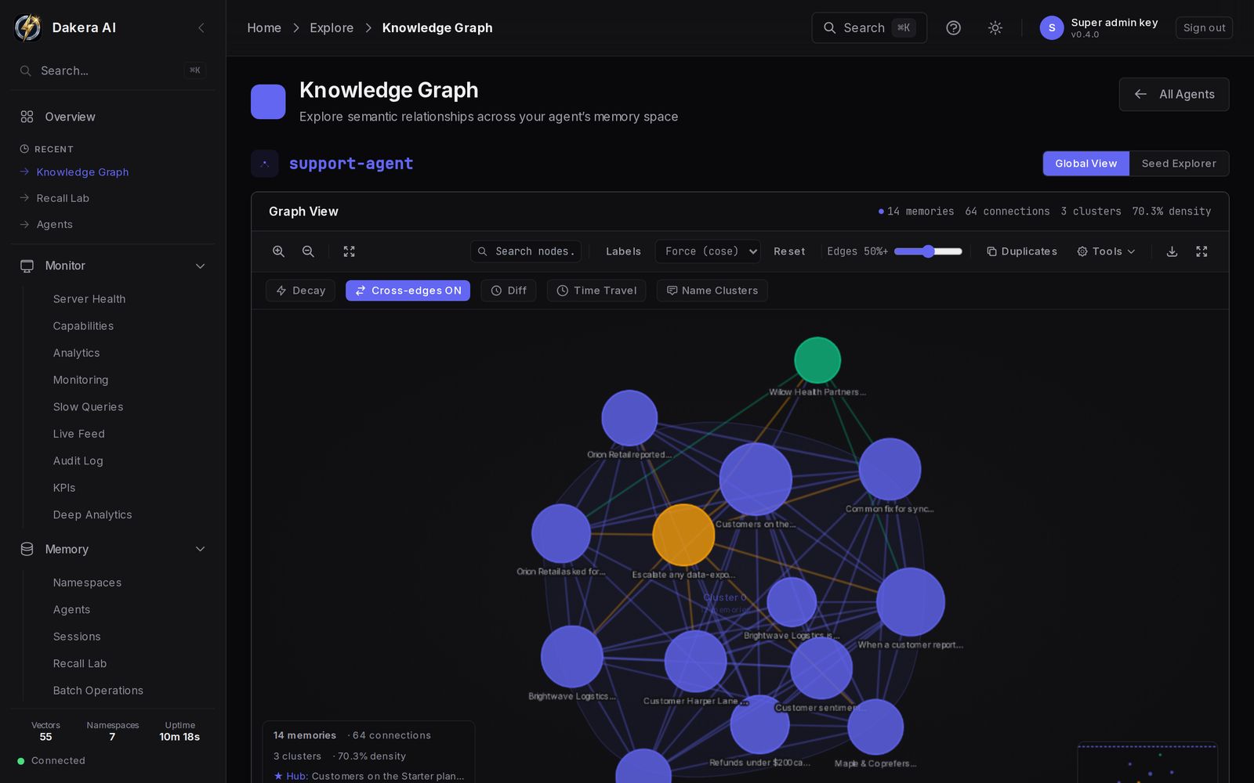Click the All Agents button
This screenshot has width=1254, height=783.
coord(1173,94)
